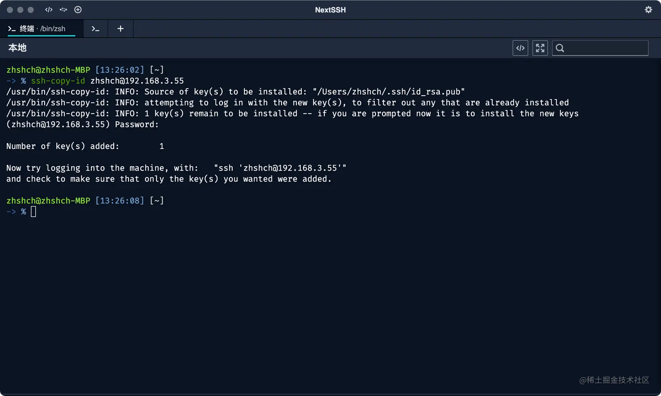
Task: Click the macOS zoom window button
Action: pos(31,10)
